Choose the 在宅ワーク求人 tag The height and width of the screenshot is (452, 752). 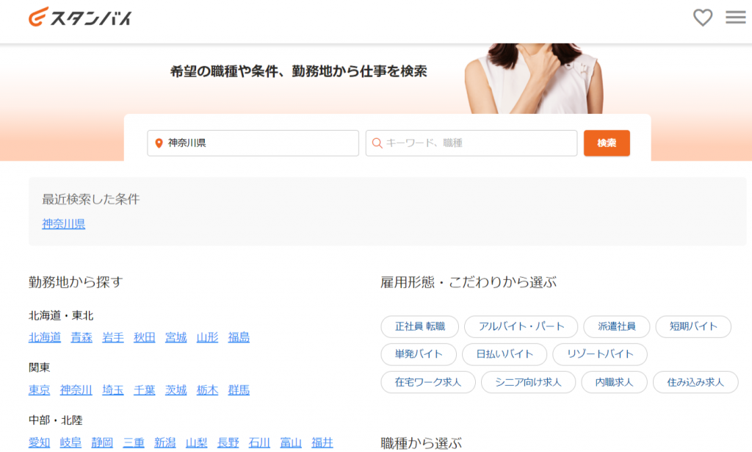pyautogui.click(x=428, y=382)
